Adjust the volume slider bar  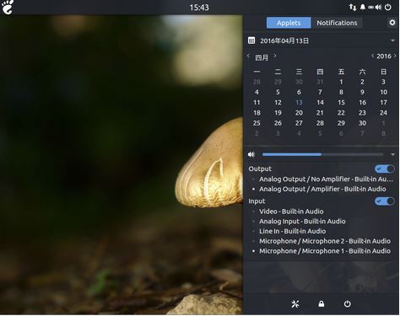(x=322, y=154)
